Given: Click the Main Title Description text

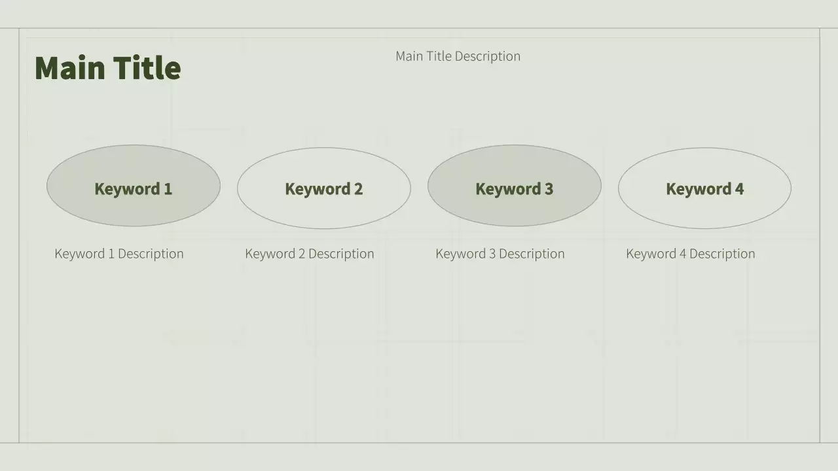Looking at the screenshot, I should (458, 56).
